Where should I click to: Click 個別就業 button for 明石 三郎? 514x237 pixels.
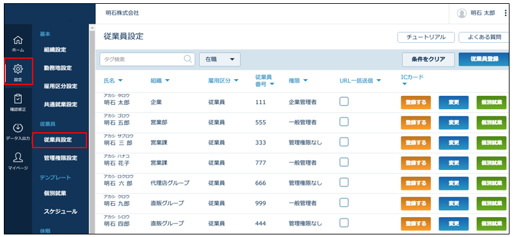[492, 142]
